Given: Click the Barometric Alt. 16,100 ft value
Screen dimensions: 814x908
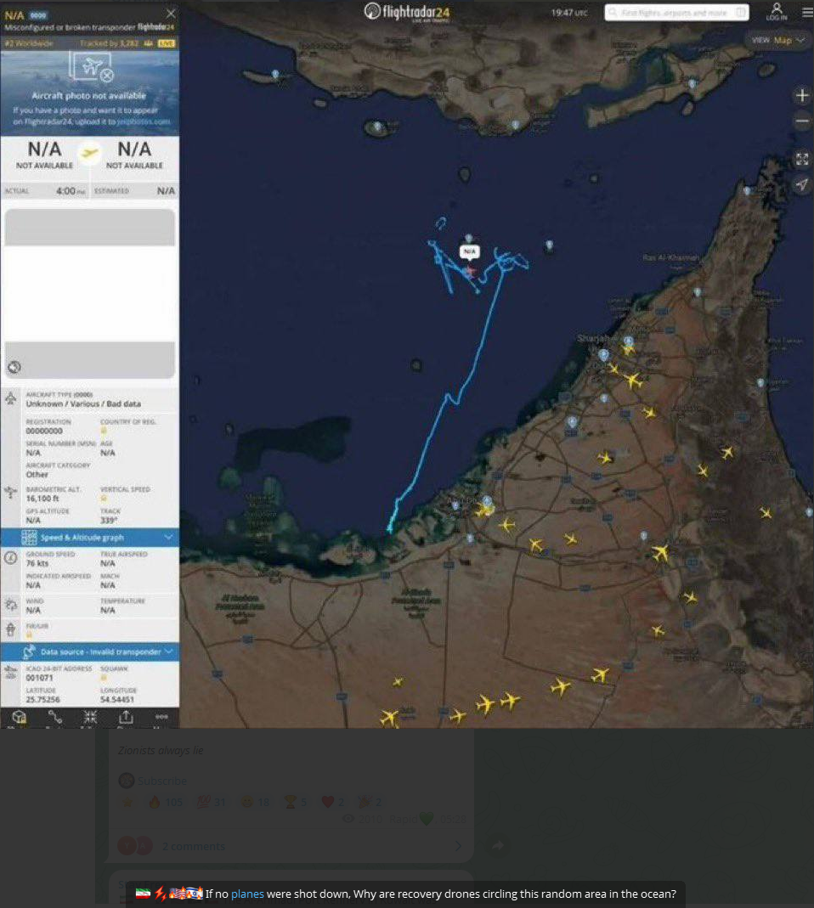Looking at the screenshot, I should [x=42, y=499].
